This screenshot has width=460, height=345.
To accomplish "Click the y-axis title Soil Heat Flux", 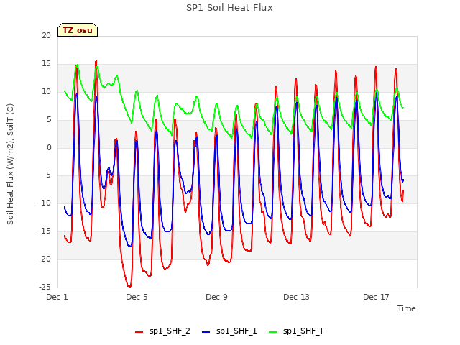I will 10,164.
